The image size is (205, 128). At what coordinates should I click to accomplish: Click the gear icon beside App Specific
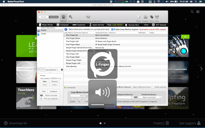62,70
